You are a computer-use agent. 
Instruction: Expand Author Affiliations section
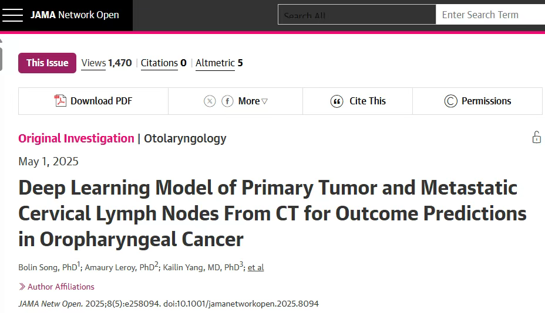(56, 287)
